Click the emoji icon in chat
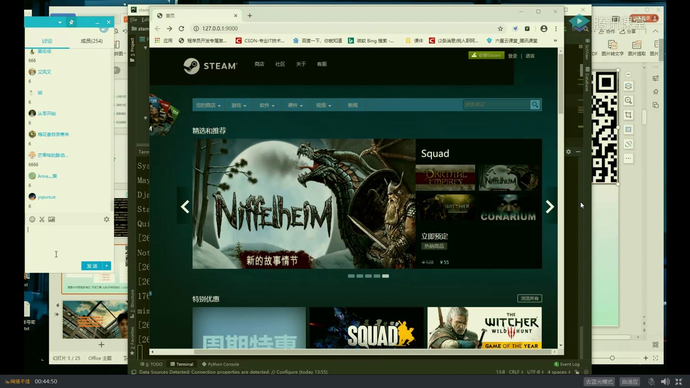Viewport: 690px width, 388px height. coord(32,220)
